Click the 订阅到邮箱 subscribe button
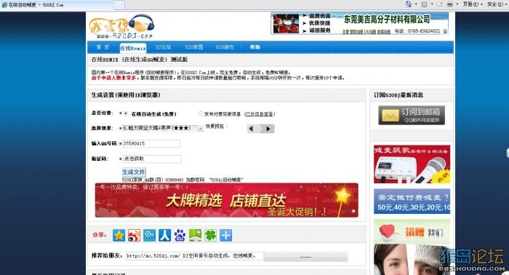Image resolution: width=509 pixels, height=275 pixels. tap(412, 115)
